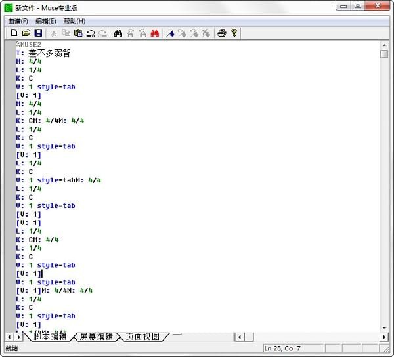The width and height of the screenshot is (394, 357).
Task: Click the vertical scrollbar up arrow
Action: 384,45
